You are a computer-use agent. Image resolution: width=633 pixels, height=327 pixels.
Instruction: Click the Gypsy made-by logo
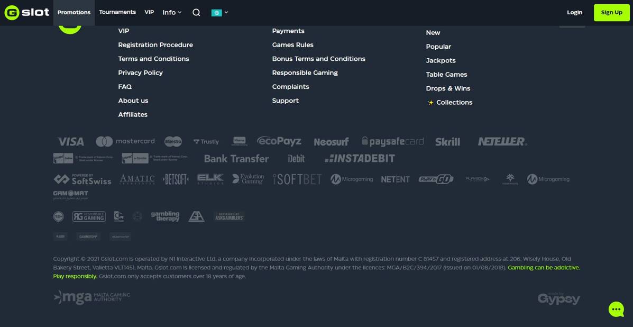(x=558, y=299)
